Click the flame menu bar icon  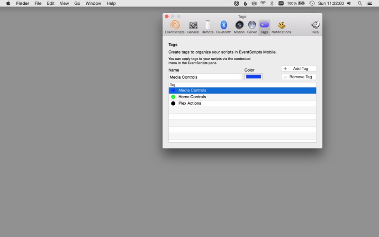pos(245,3)
